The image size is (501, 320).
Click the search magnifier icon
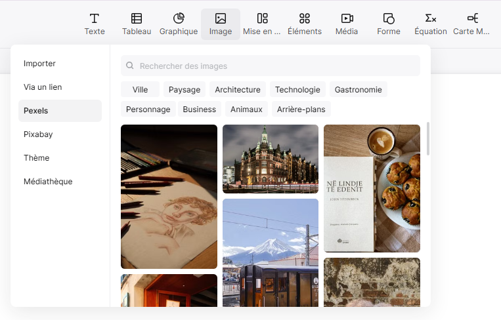click(130, 66)
